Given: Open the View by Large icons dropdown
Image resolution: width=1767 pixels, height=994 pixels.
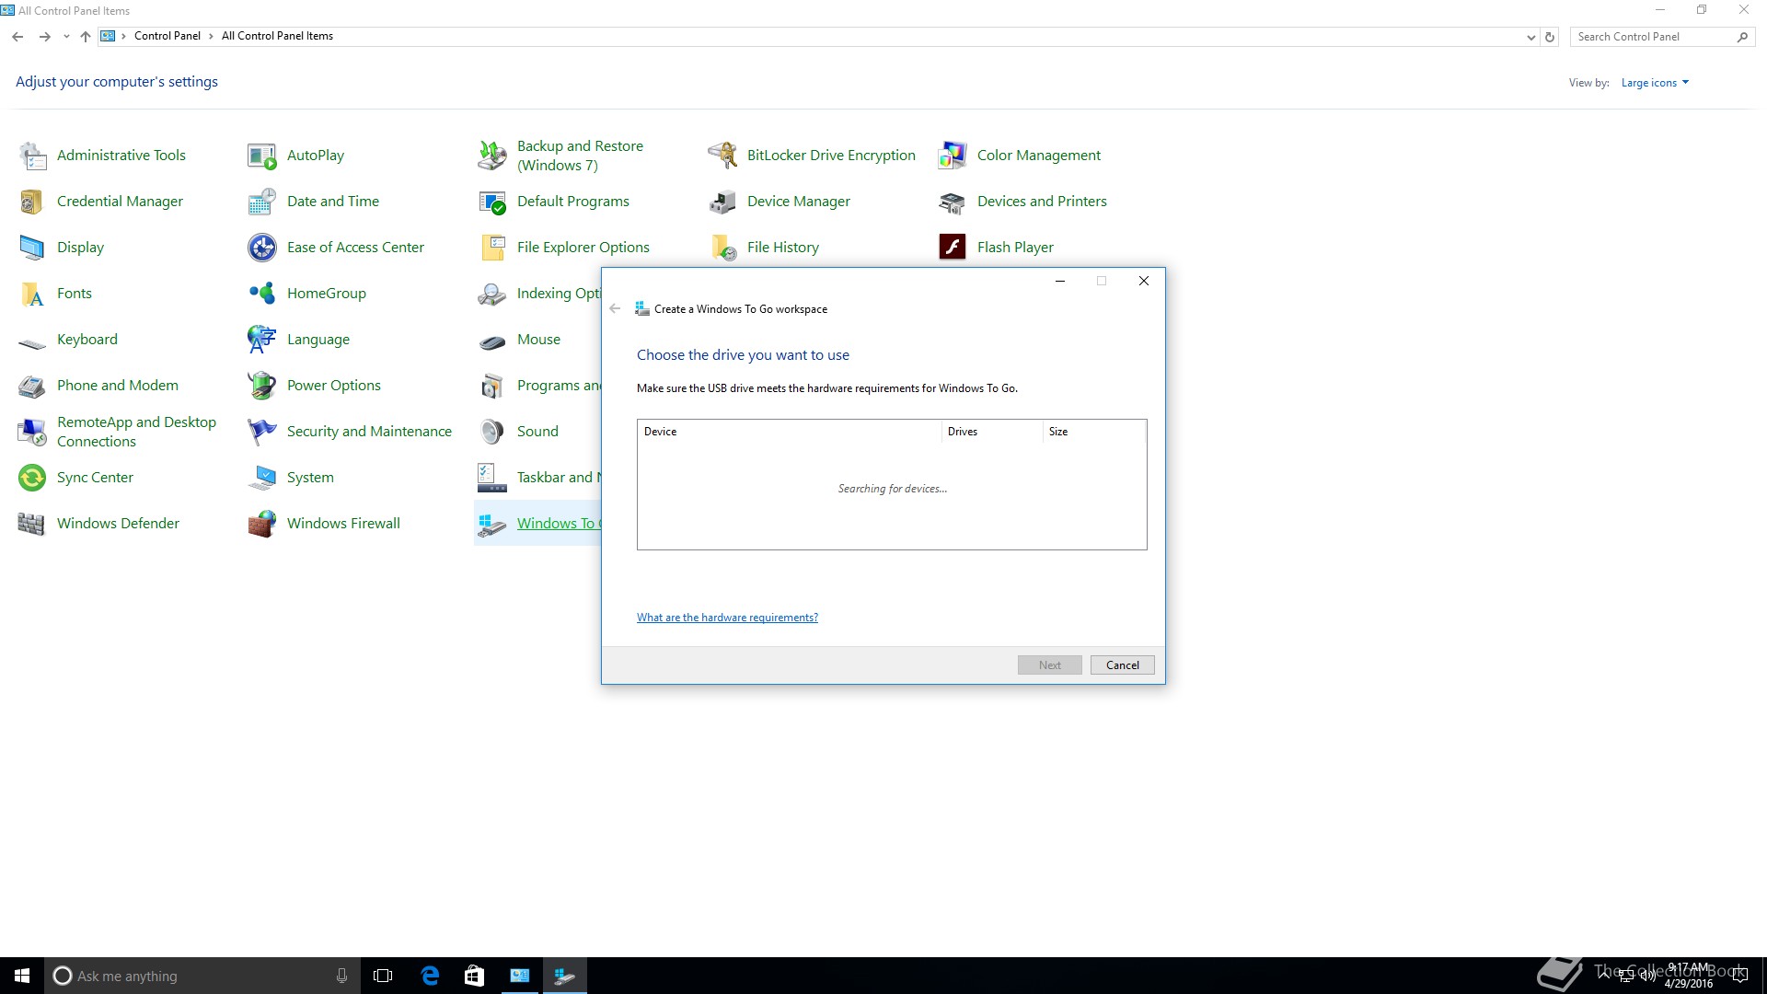Looking at the screenshot, I should click(1655, 83).
